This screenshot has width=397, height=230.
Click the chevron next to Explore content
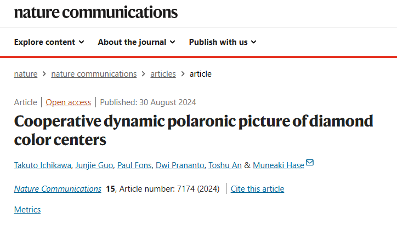coord(81,42)
